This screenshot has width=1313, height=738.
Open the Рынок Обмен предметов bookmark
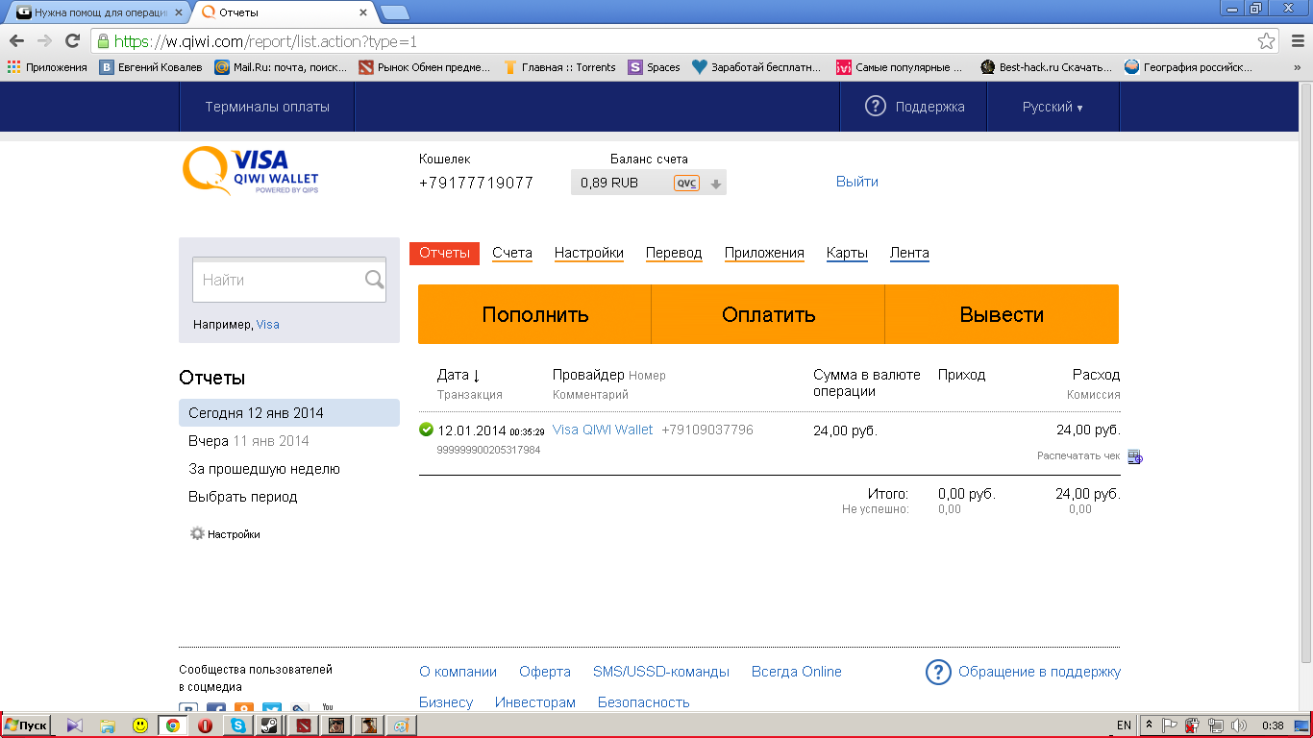coord(424,67)
